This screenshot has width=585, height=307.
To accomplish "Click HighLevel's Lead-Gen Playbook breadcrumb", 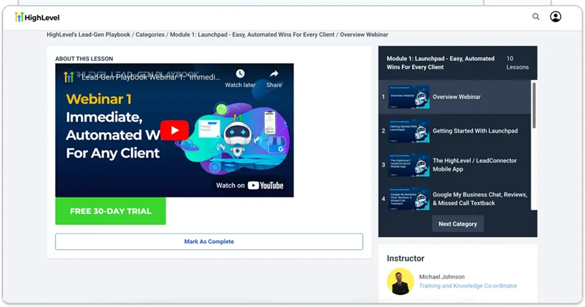I will (x=88, y=35).
